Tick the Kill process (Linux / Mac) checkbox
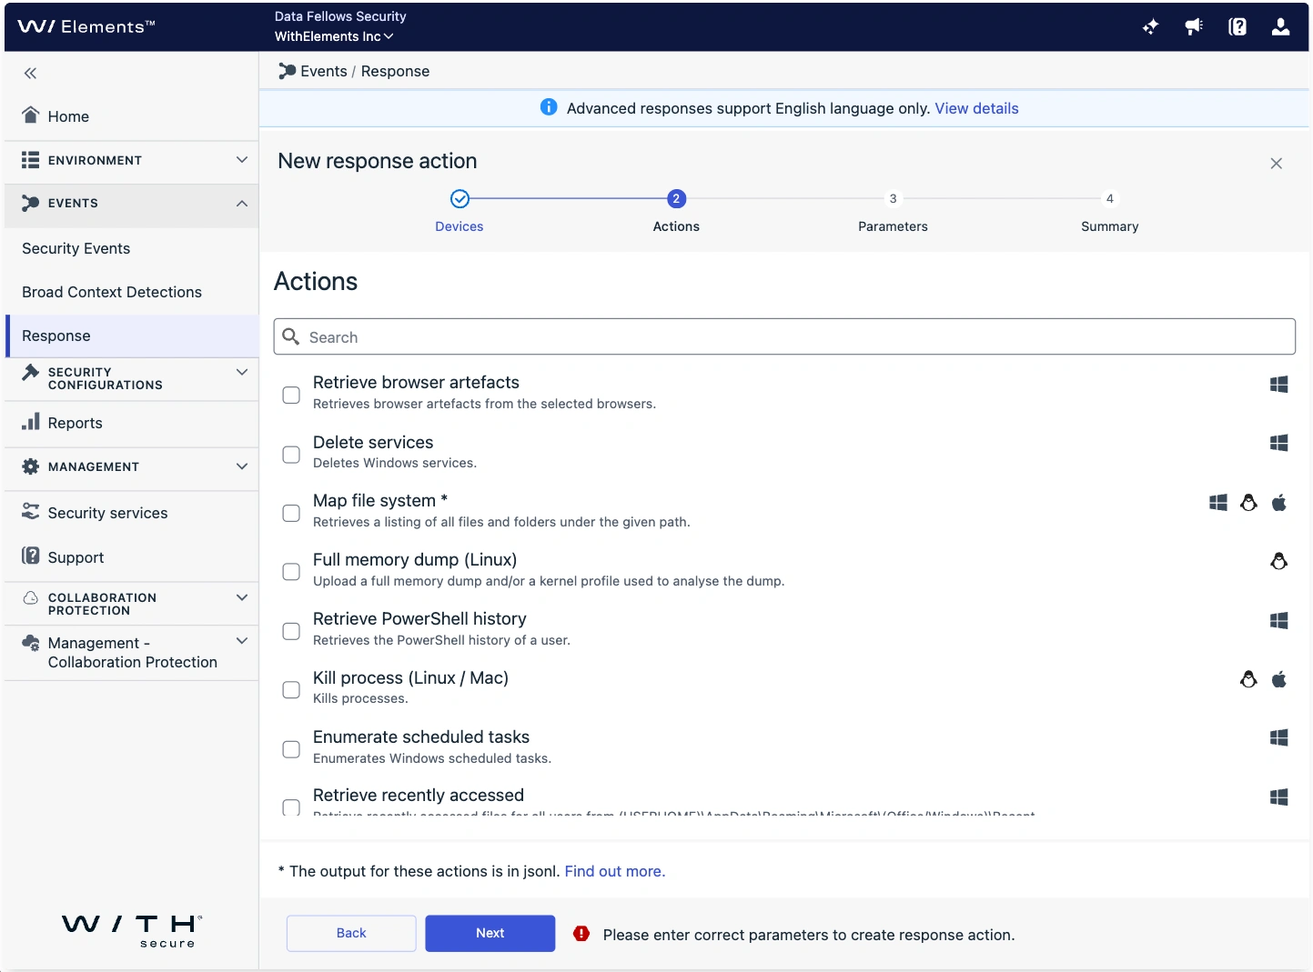The image size is (1313, 972). (x=291, y=690)
